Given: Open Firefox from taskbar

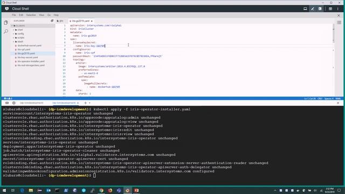Looking at the screenshot, I should (110, 190).
